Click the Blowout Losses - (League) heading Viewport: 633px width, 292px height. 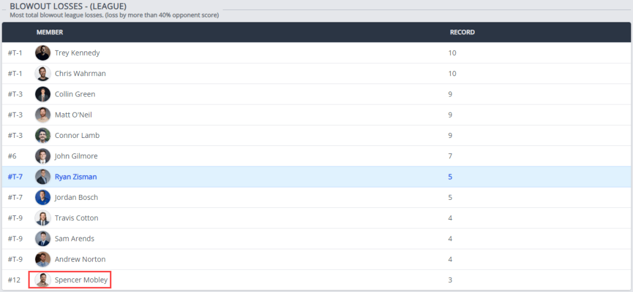point(68,6)
